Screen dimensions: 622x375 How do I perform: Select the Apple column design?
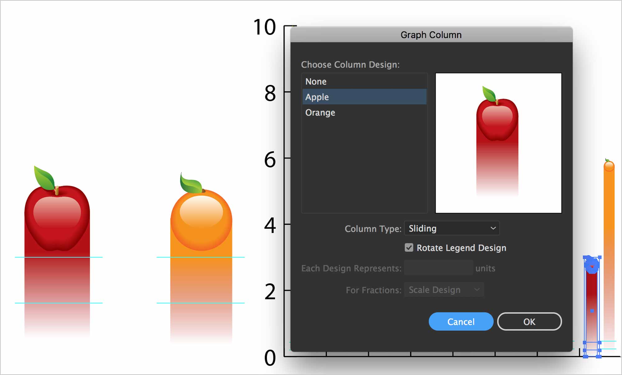317,96
